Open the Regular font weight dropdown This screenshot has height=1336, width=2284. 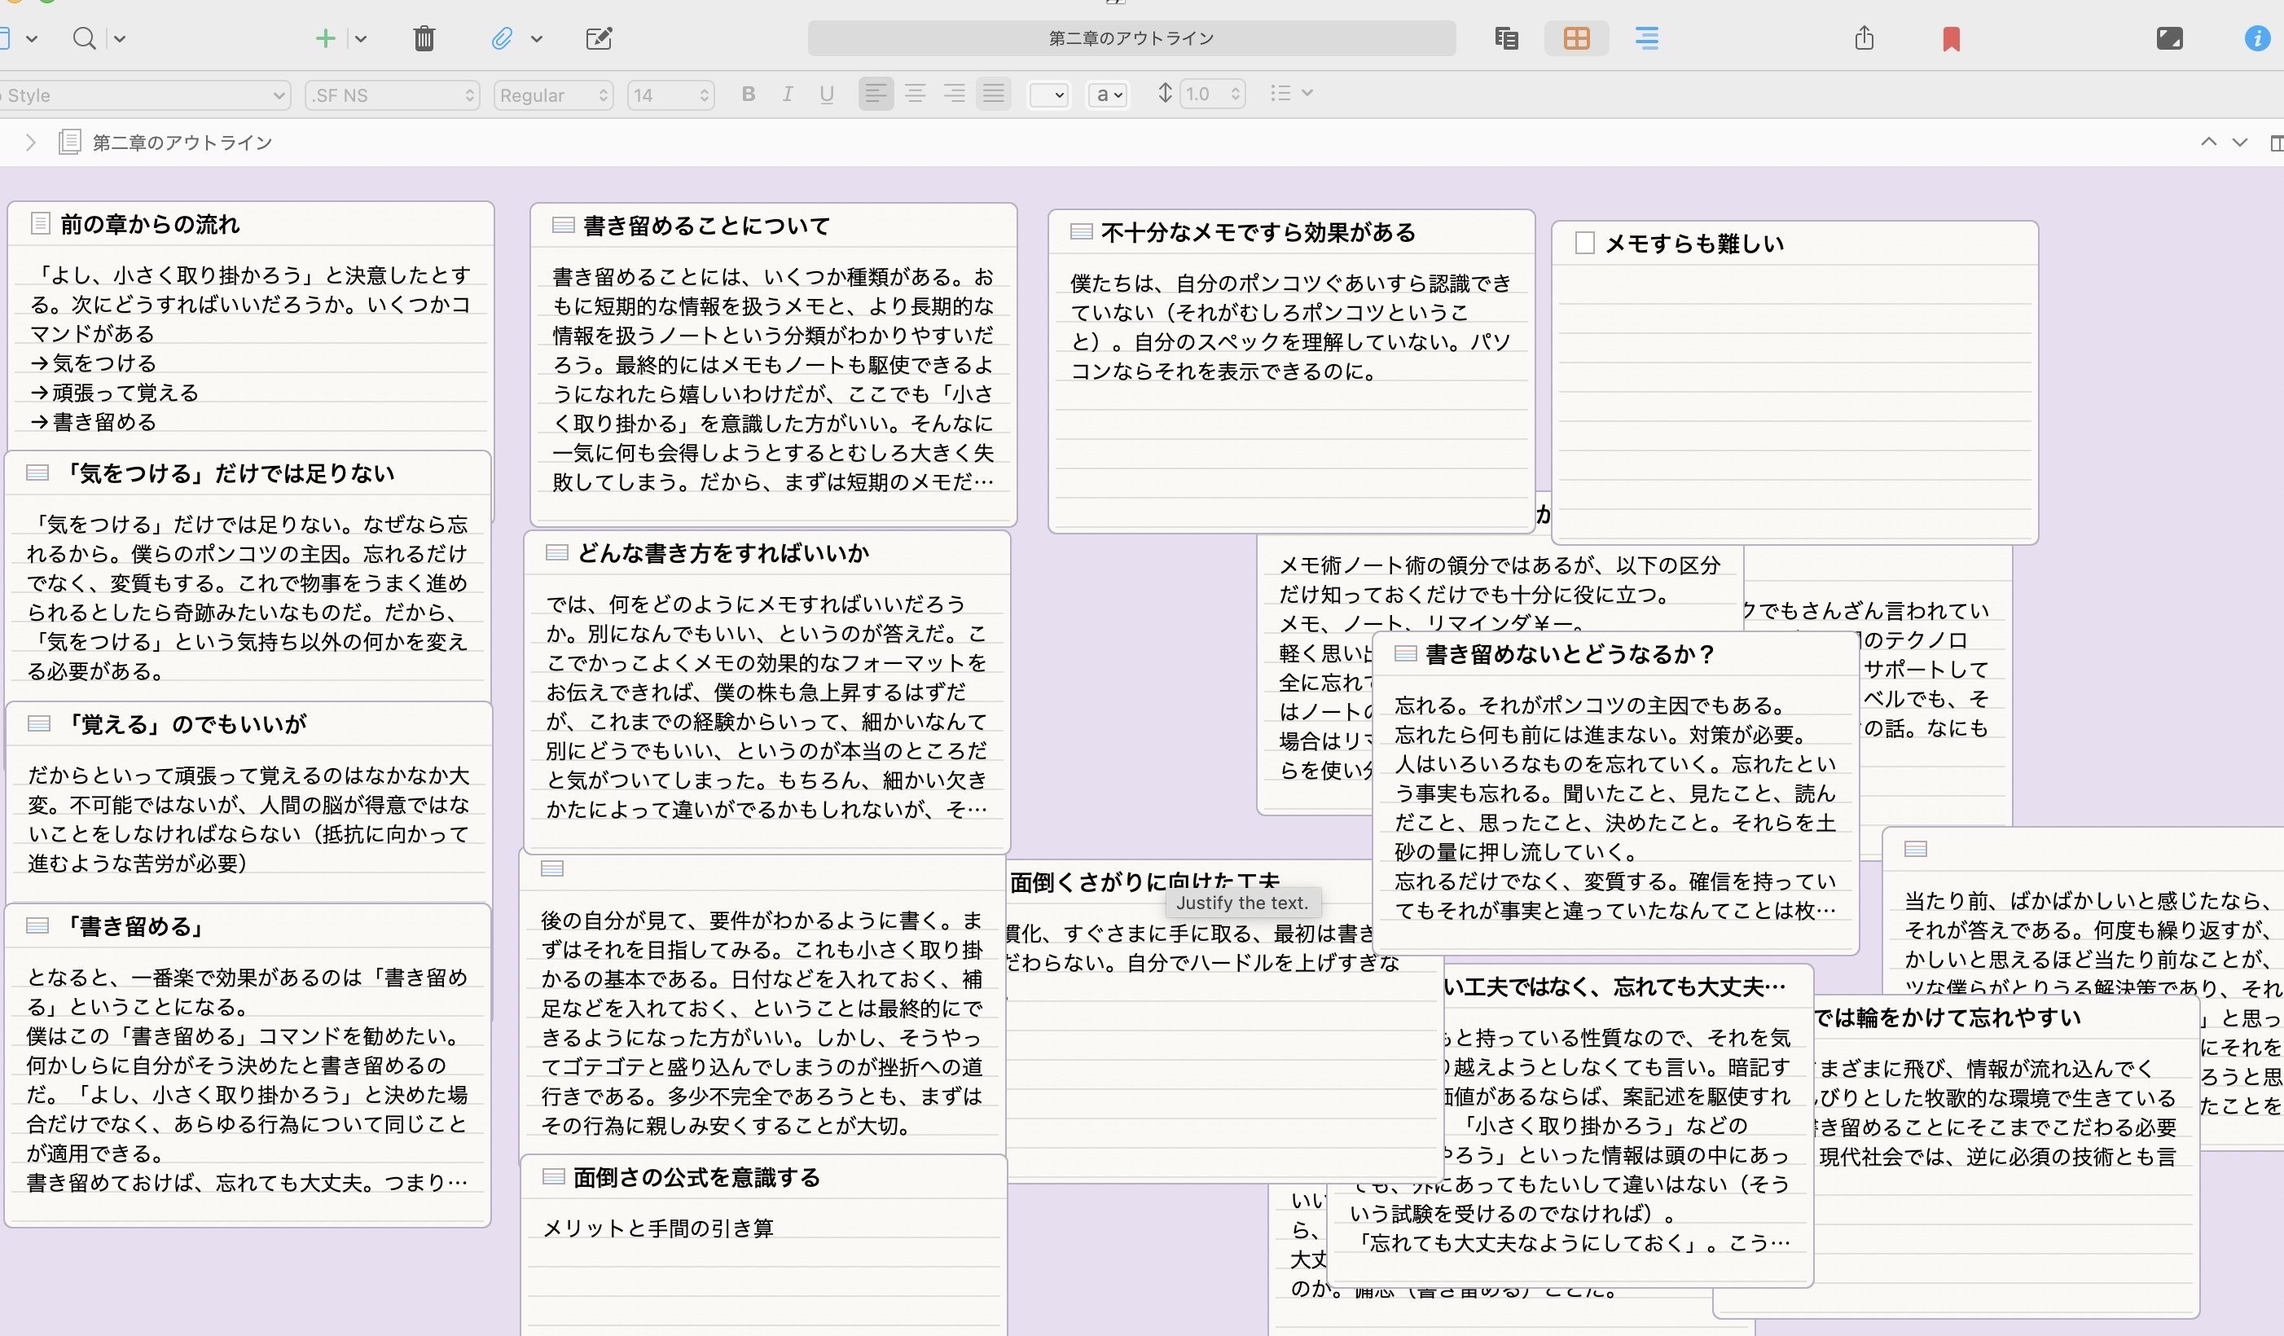coord(553,95)
